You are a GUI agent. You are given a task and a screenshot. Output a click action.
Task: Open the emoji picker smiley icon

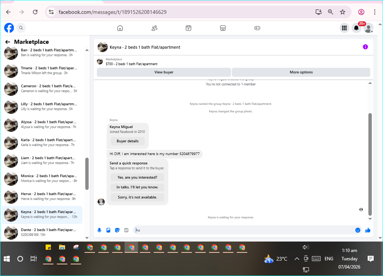(358, 230)
